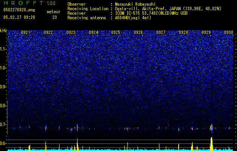Screen dimensions: 237x151
Task: Click the yellow intensity peak just after 0923
Action: click(77, 145)
